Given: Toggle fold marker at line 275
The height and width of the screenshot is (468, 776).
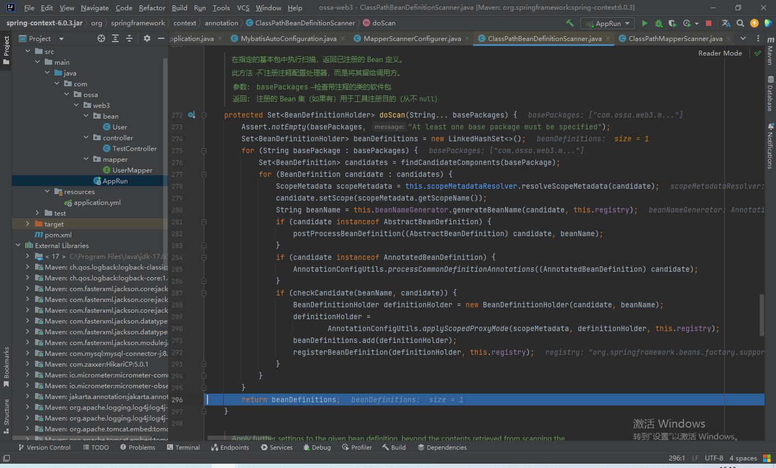Looking at the screenshot, I should [x=204, y=150].
